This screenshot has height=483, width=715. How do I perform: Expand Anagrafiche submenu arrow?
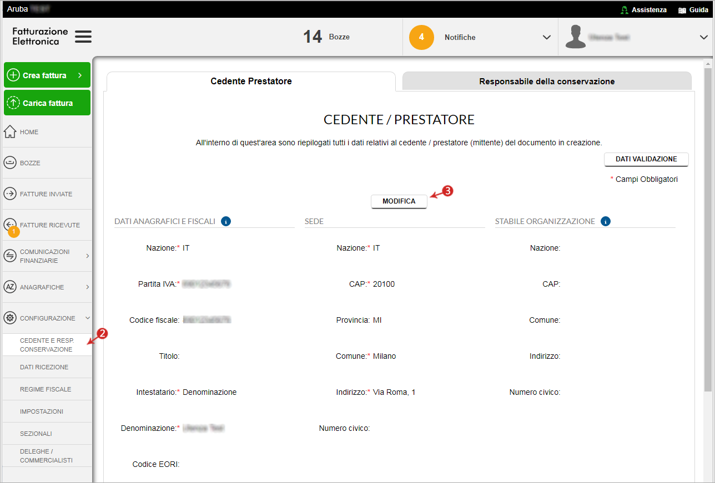pos(87,287)
